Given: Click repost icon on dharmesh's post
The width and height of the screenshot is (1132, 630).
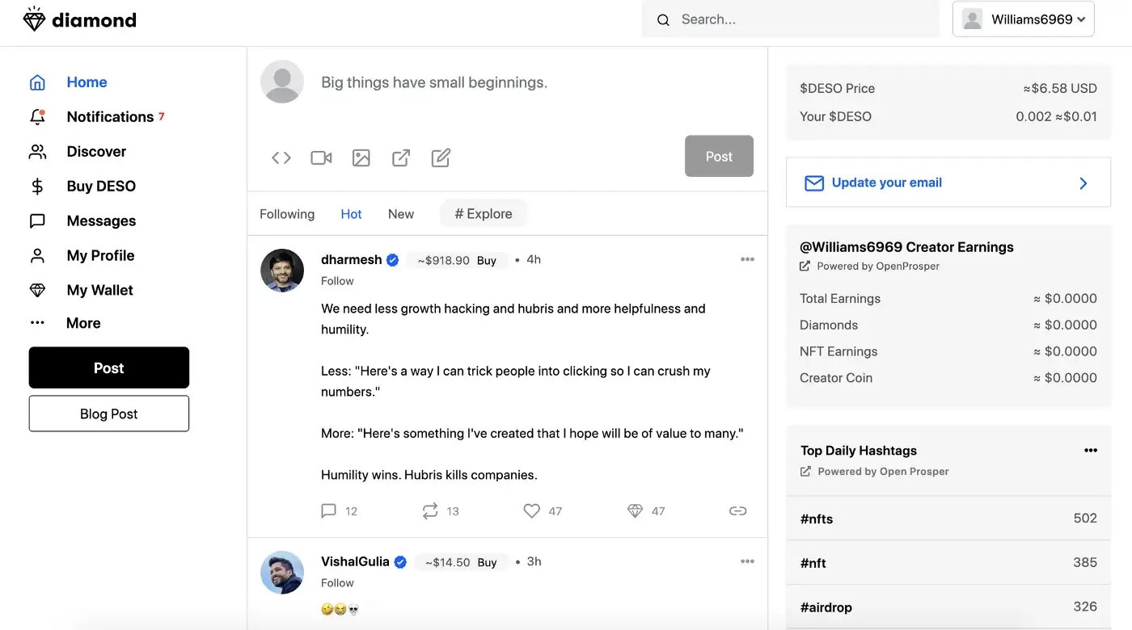Looking at the screenshot, I should (x=429, y=510).
